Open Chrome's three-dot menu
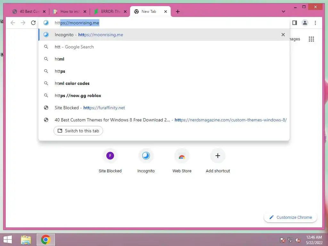328x246 pixels. click(315, 23)
